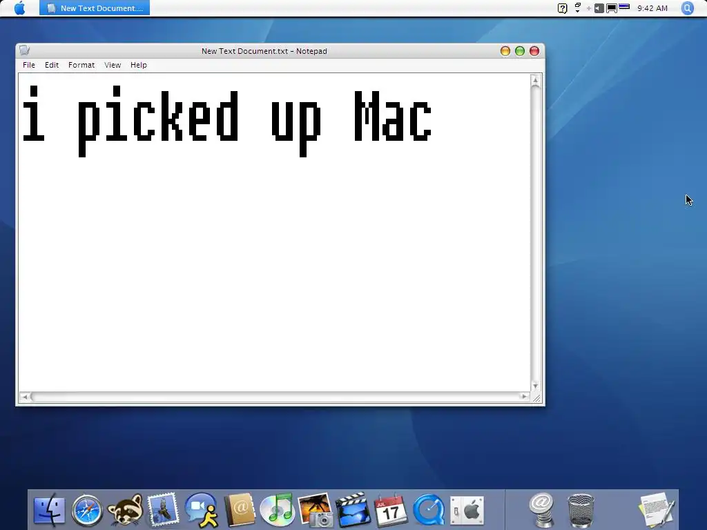Click the Spotlight search icon

pos(687,8)
